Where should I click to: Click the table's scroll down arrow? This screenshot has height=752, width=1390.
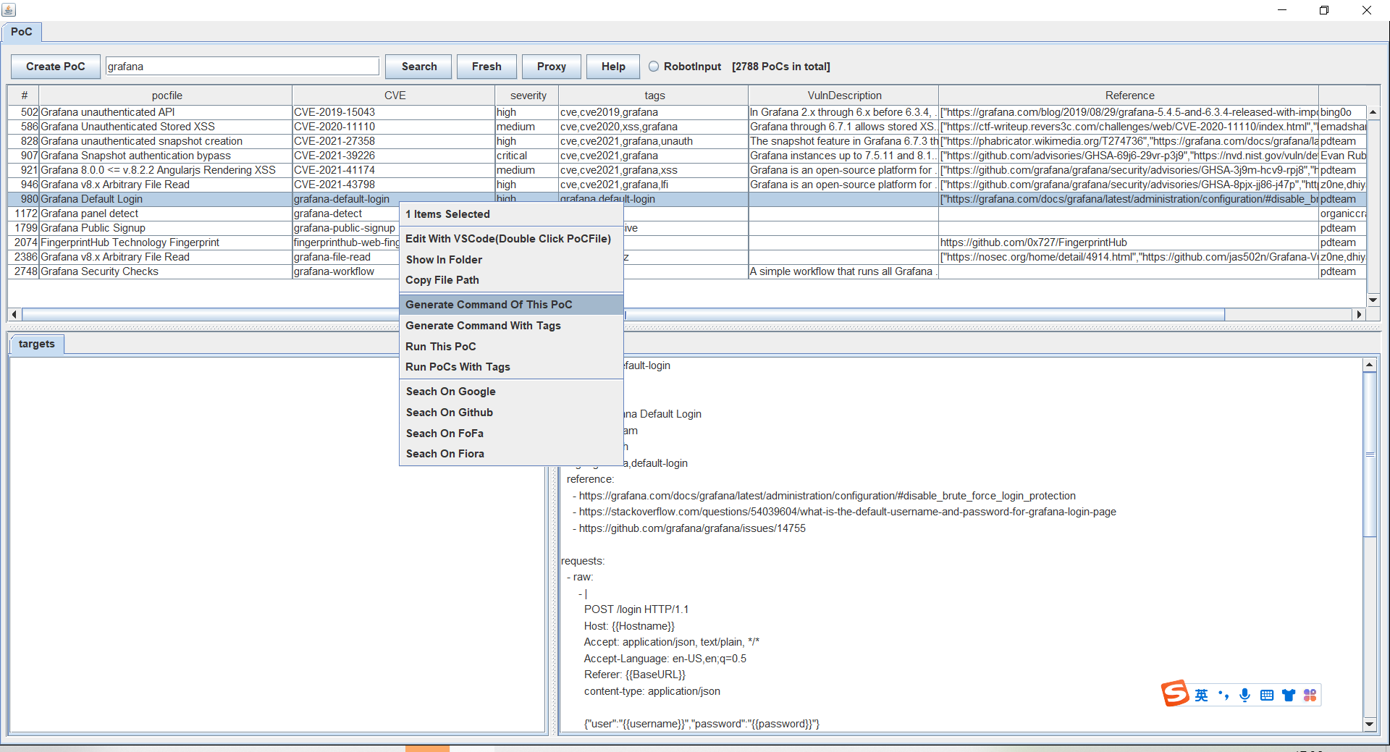click(1373, 300)
